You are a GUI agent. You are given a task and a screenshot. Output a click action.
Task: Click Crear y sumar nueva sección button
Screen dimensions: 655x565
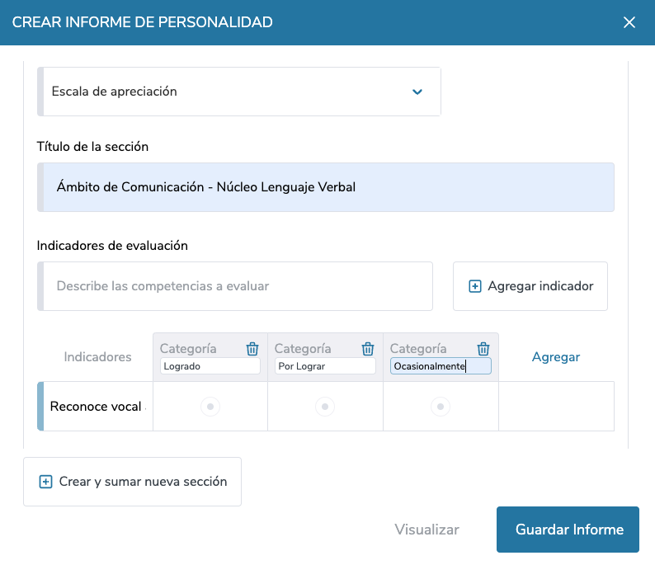[x=133, y=482]
